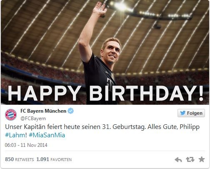Follow FC Bayern via Folgen button
This screenshot has height=169, width=210.
(x=191, y=113)
